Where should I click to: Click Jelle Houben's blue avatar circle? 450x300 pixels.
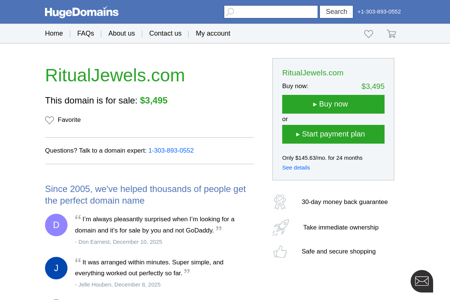click(56, 268)
